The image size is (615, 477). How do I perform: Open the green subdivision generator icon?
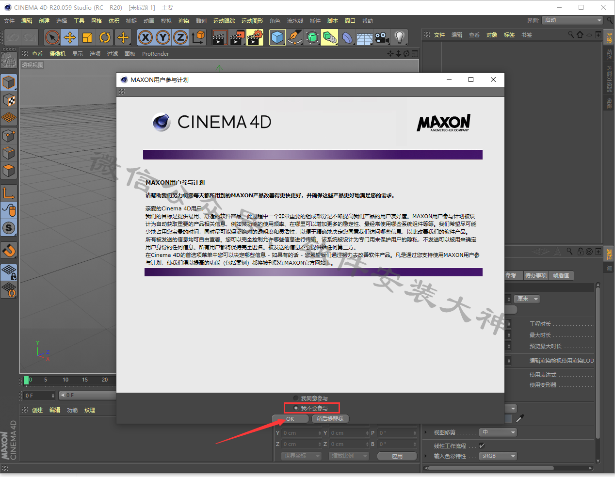tap(312, 37)
